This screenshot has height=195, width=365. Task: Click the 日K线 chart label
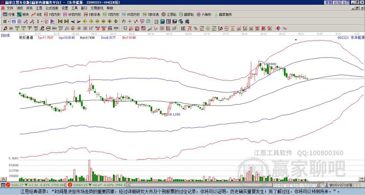[x=5, y=36]
